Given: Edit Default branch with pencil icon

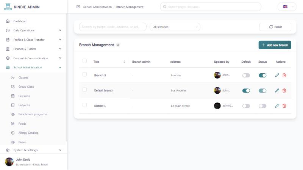Looking at the screenshot, I should point(277,90).
